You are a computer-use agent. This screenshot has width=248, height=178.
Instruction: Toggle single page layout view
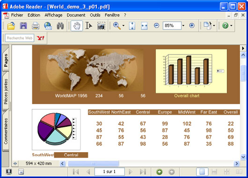coord(202,171)
